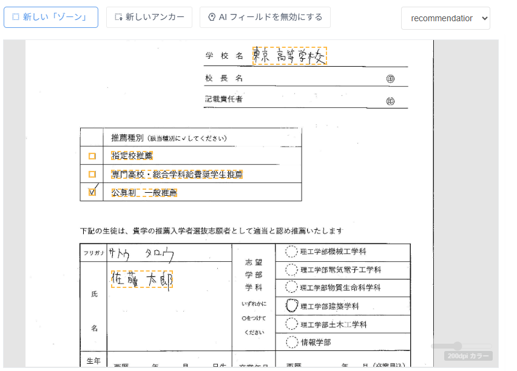The image size is (517, 371).
Task: Click the marked circle beside 理工学部建築学科
Action: (x=292, y=306)
